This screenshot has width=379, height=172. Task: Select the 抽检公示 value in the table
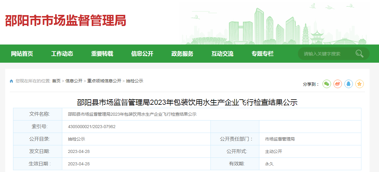(76, 139)
